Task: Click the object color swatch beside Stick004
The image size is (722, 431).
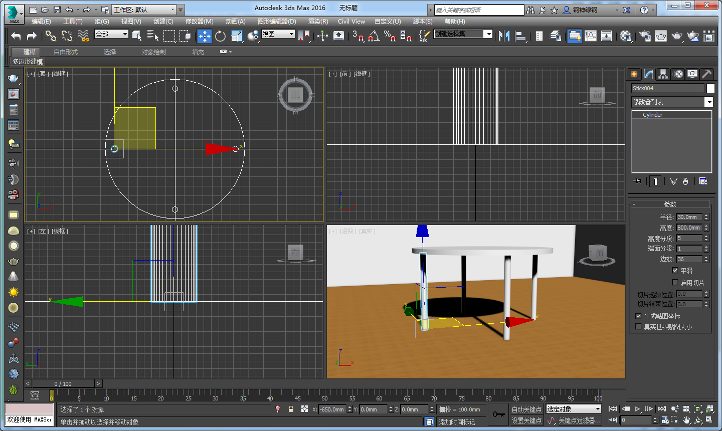Action: (710, 88)
